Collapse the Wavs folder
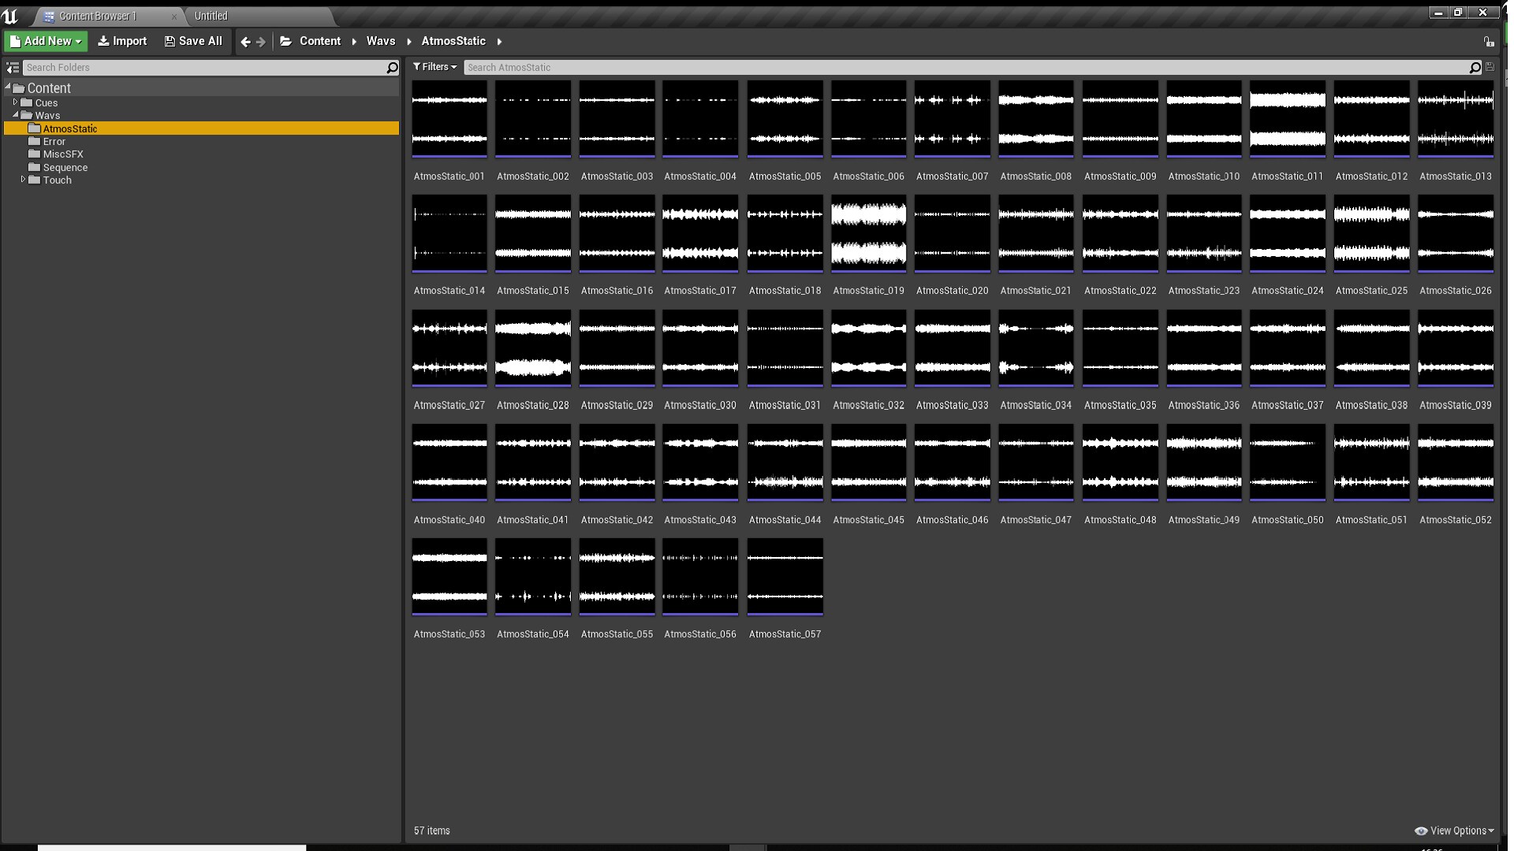 [x=15, y=115]
